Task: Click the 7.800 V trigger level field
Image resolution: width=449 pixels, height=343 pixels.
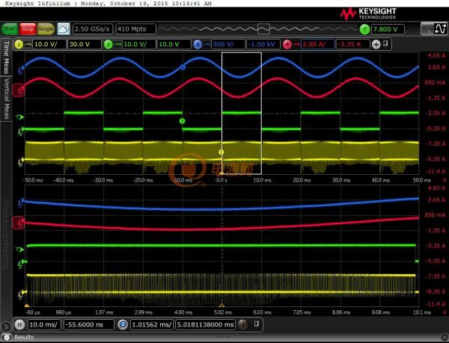Action: click(388, 29)
